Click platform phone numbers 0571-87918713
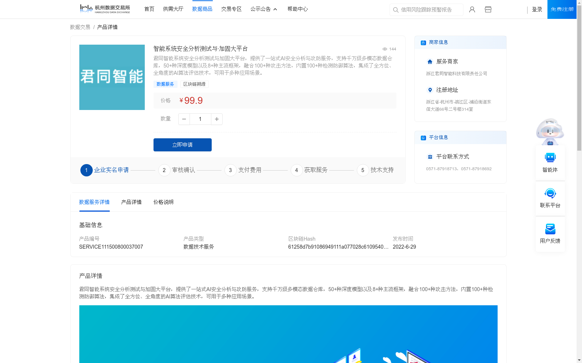This screenshot has height=363, width=582. tap(459, 169)
